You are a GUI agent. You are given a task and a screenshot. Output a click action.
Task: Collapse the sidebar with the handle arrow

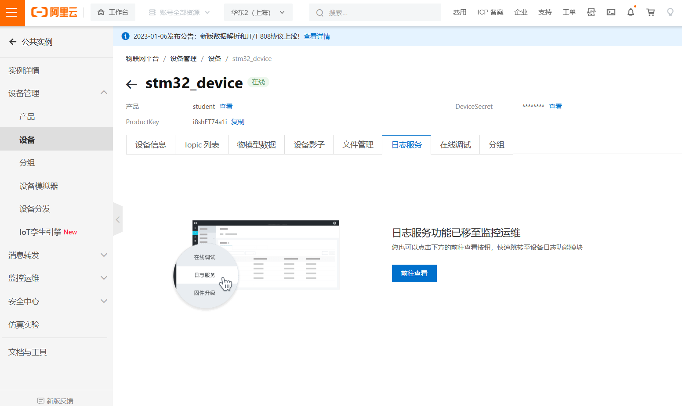tap(118, 219)
